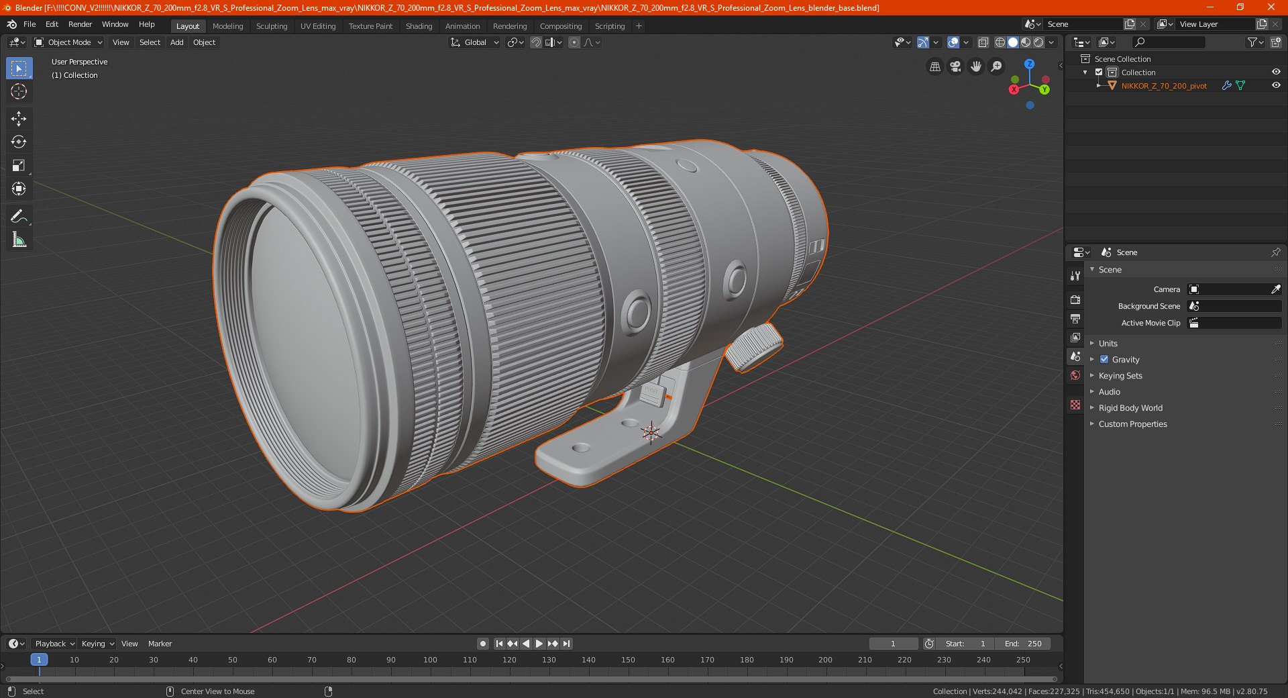
Task: Jump to the timeline end frame
Action: pyautogui.click(x=566, y=644)
